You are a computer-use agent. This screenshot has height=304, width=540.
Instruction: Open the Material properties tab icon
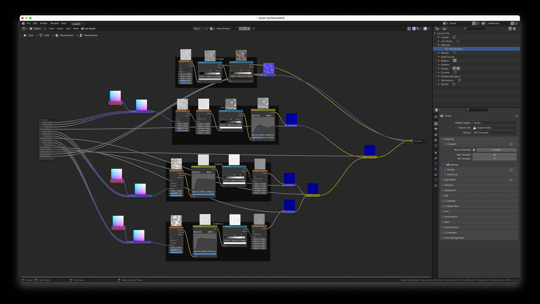[x=436, y=185]
